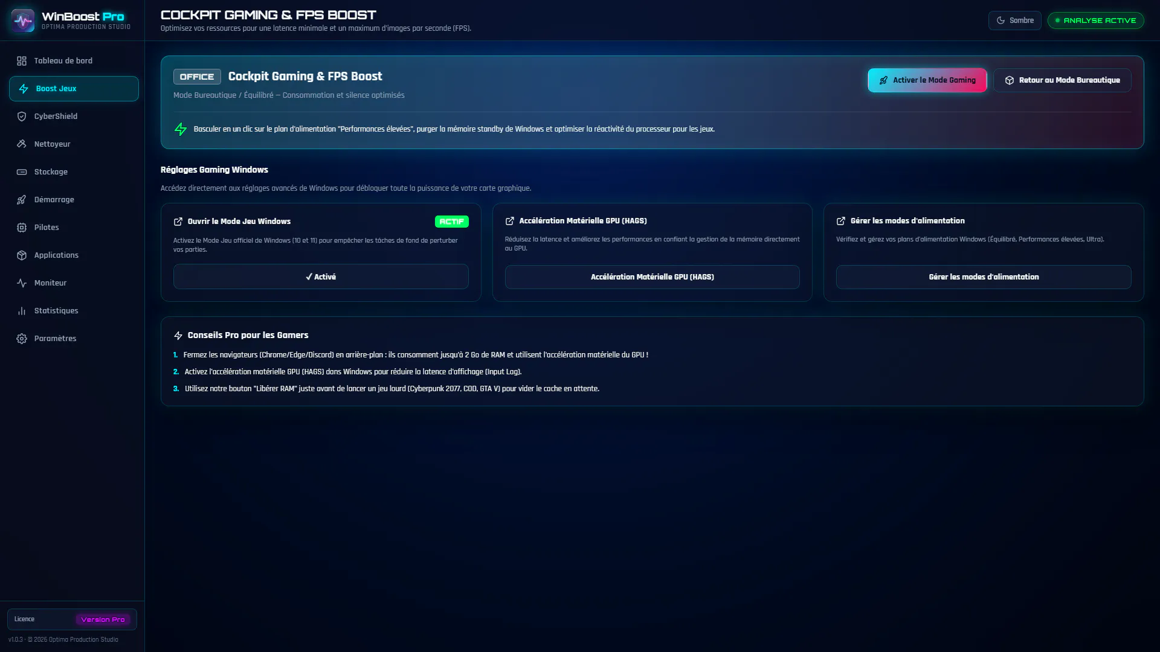Click the moon icon in Sombre button
Viewport: 1160px width, 652px height.
[x=1000, y=21]
